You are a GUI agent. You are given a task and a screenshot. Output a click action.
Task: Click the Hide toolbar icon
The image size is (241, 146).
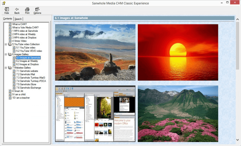(7, 9)
